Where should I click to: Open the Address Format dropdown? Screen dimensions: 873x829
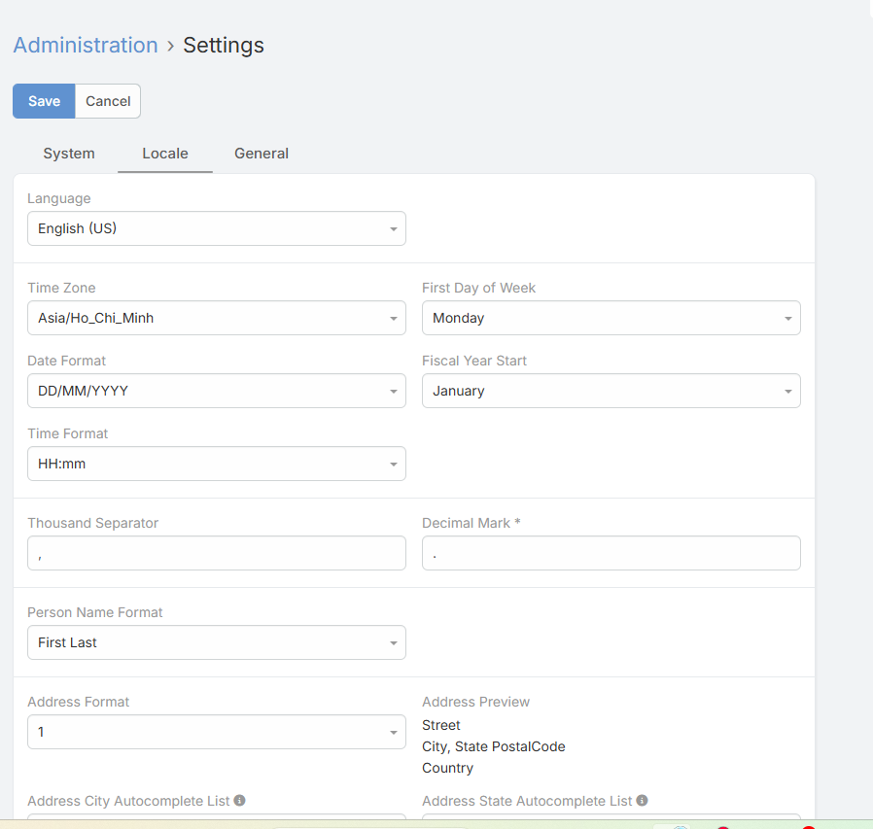pos(216,732)
